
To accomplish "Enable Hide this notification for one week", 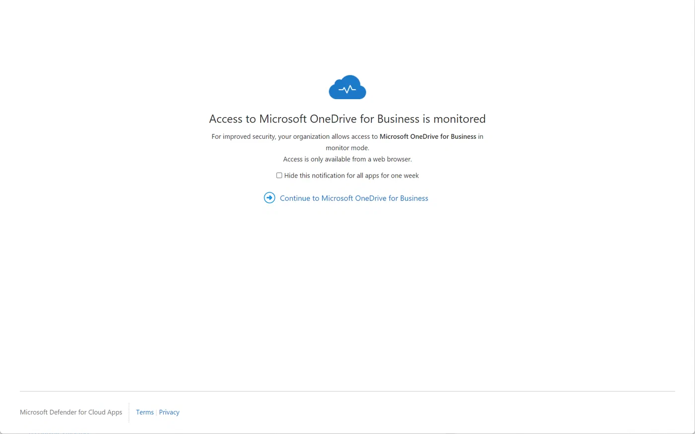I will (x=279, y=176).
